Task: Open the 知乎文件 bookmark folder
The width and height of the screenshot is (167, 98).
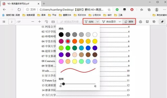Action: coord(80,15)
